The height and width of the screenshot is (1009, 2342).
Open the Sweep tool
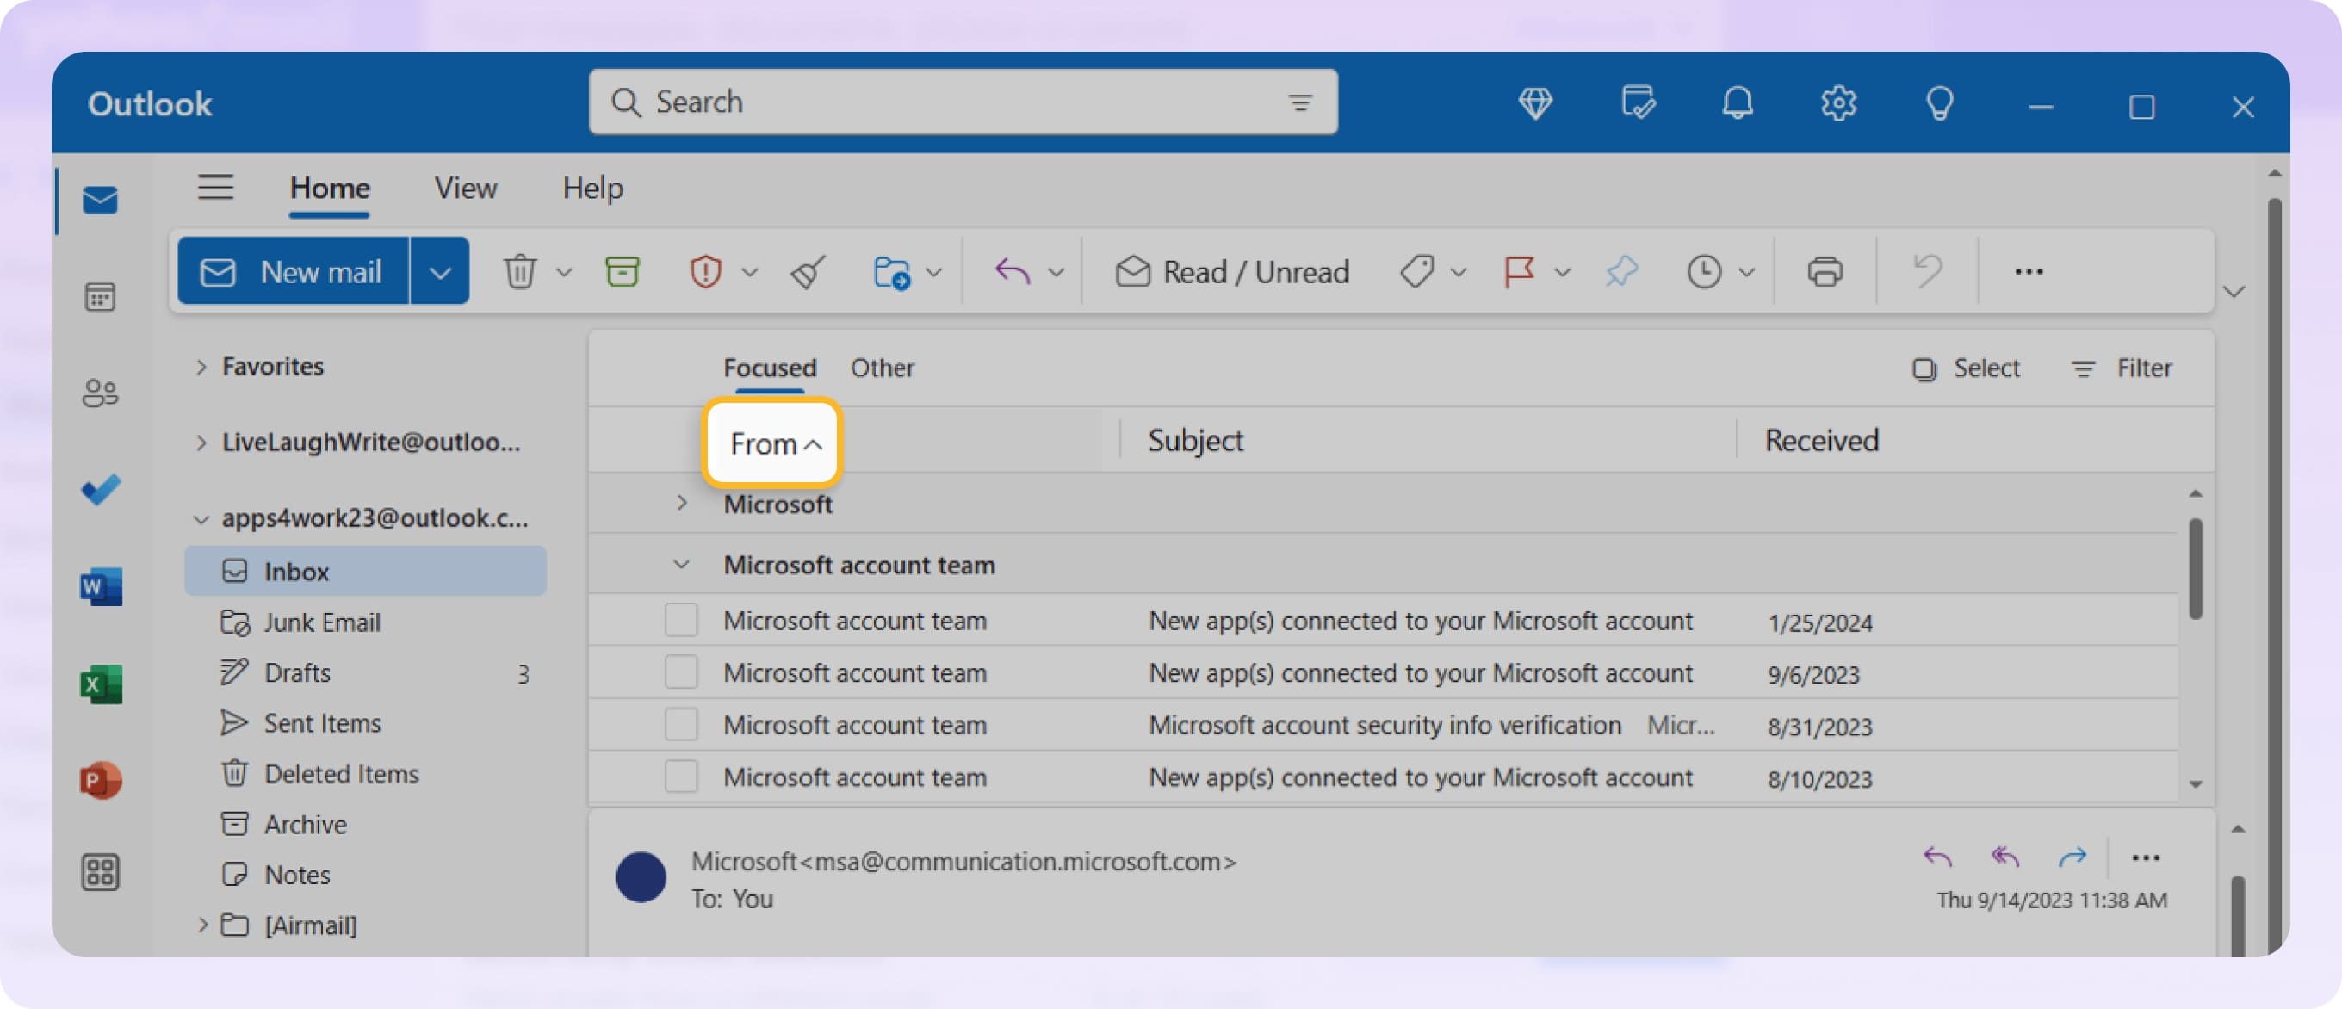(808, 271)
